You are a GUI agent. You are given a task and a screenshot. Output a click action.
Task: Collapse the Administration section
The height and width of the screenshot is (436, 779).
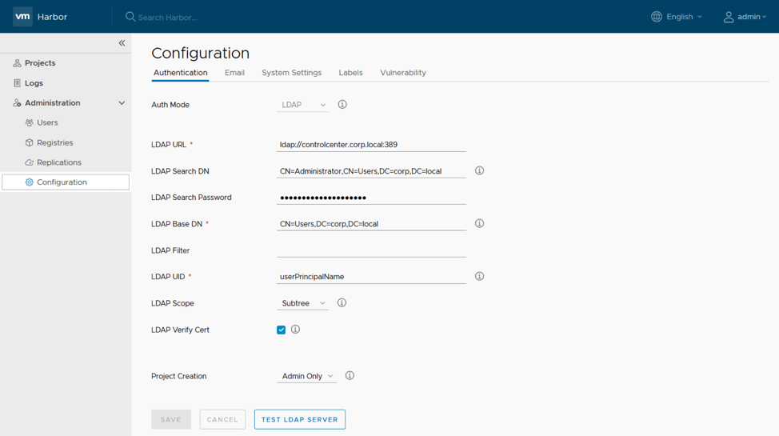click(122, 103)
